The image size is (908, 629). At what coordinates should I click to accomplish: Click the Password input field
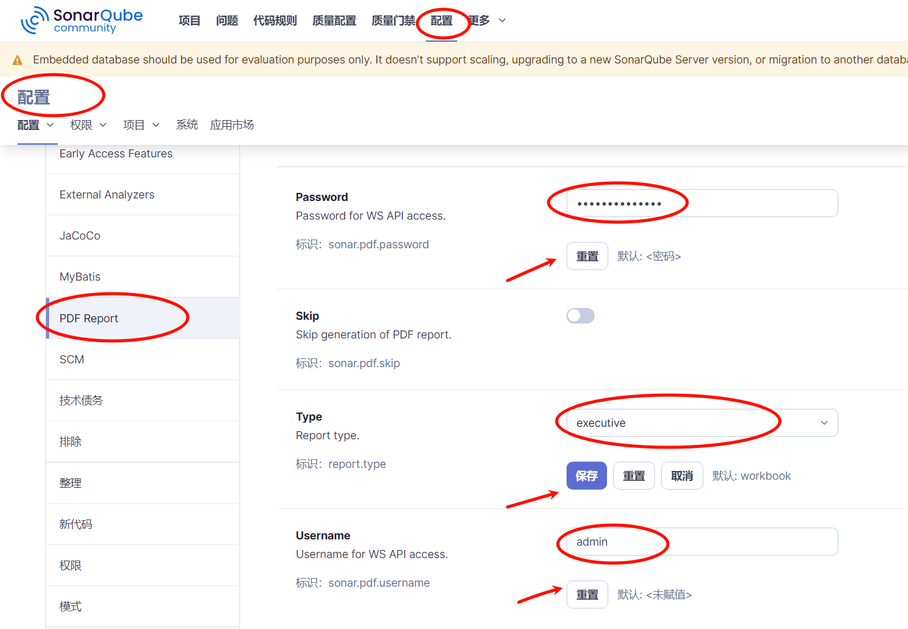tap(702, 203)
